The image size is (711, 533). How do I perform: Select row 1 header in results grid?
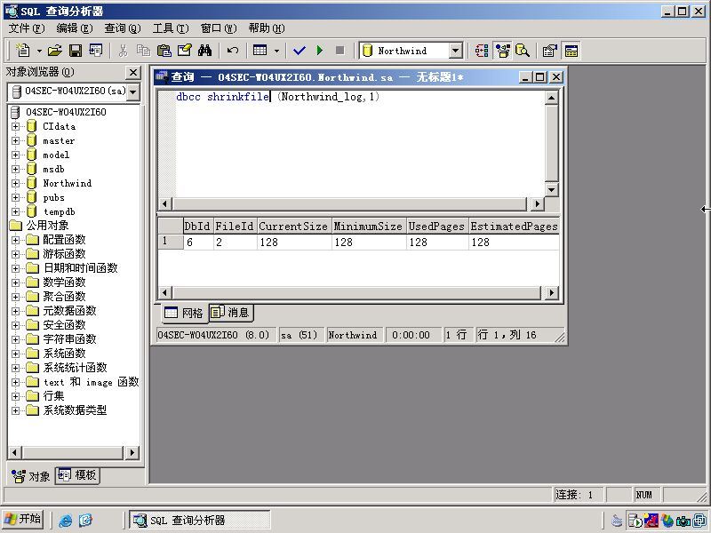click(170, 242)
